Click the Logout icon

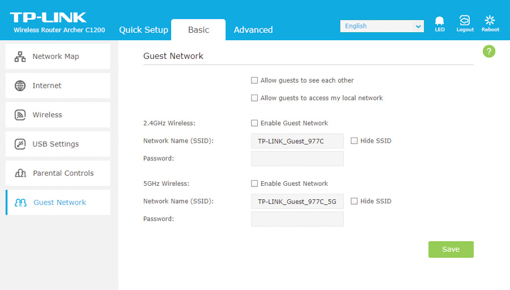pos(465,20)
